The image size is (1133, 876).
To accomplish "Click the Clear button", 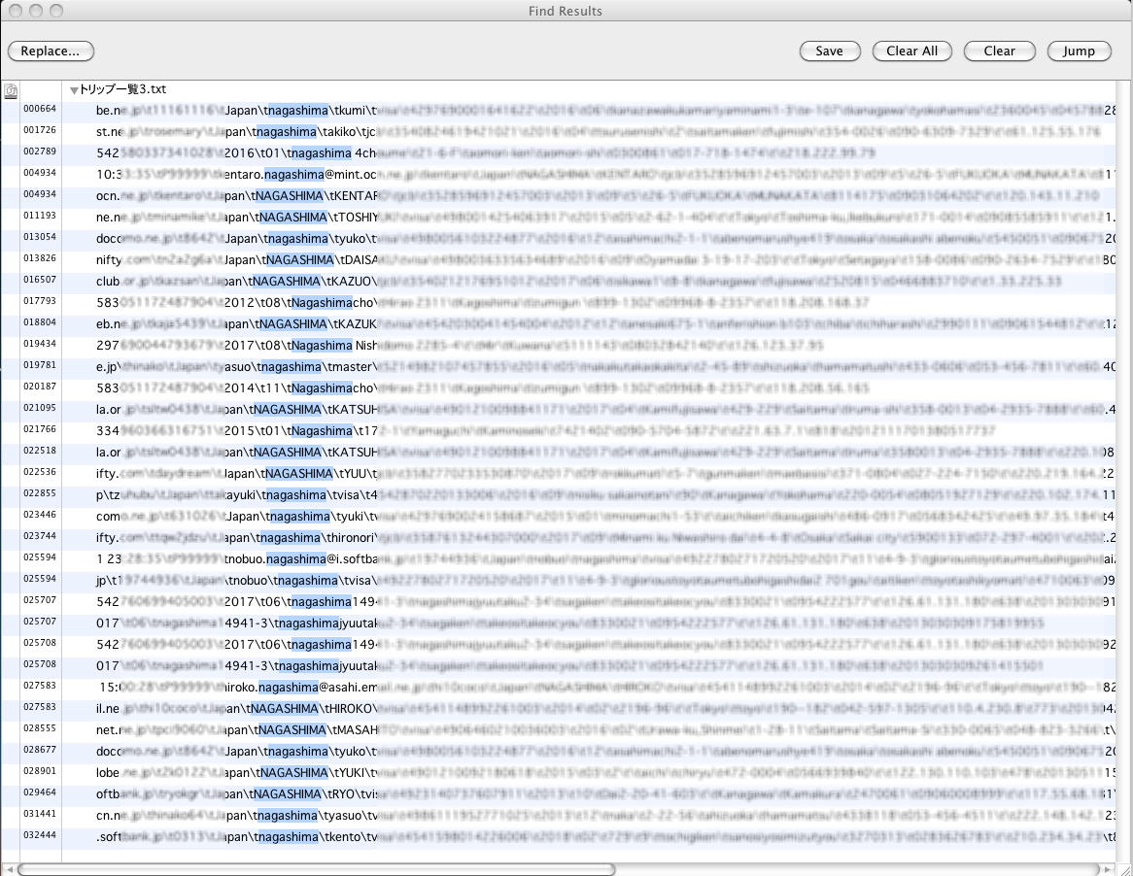I will click(999, 51).
